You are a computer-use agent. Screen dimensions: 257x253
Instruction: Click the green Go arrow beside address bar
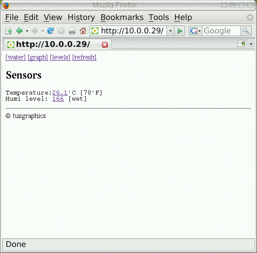[x=179, y=31]
